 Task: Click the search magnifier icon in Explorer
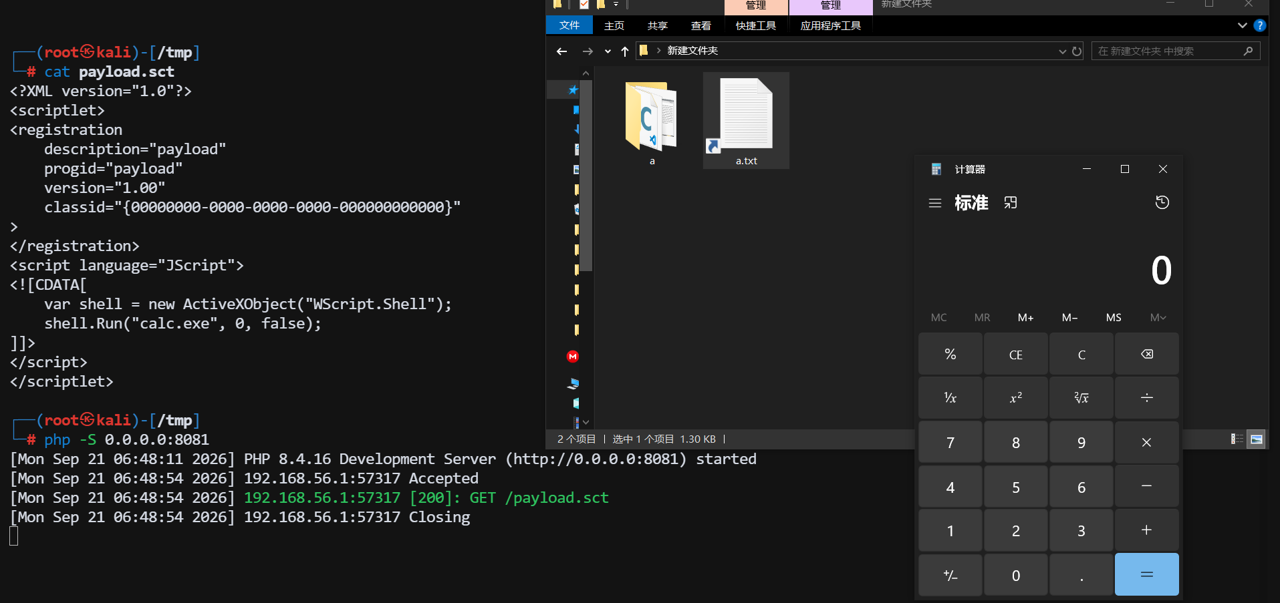[x=1248, y=51]
